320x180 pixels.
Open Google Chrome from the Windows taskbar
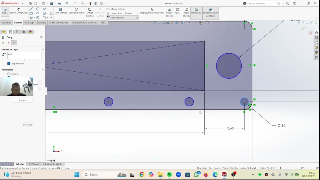click(142, 174)
